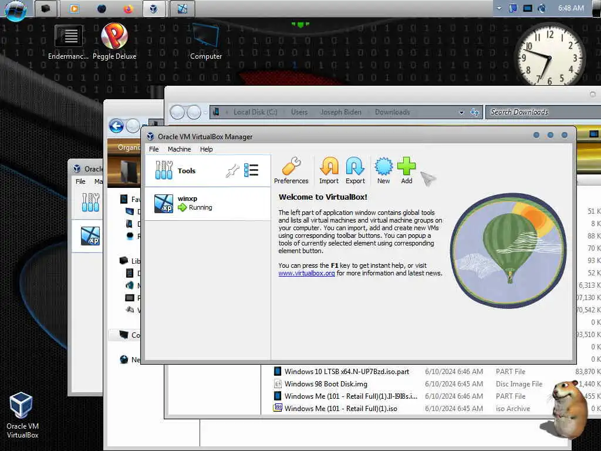Click the green Add machine icon
This screenshot has width=601, height=451.
pyautogui.click(x=407, y=171)
